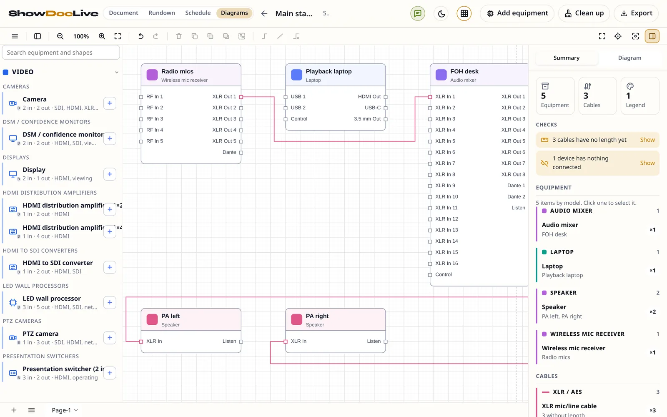Expand the XLR / AES cable group
Image resolution: width=667 pixels, height=417 pixels.
(598, 392)
